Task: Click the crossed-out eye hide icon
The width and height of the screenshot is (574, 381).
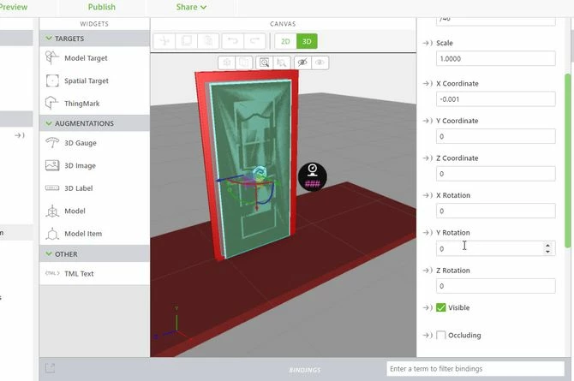Action: coord(302,63)
